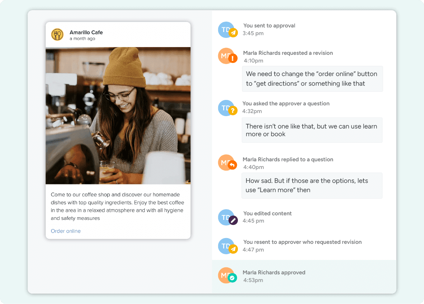Expand the 'Learn more or book' reply bubble
This screenshot has height=304, width=424.
click(312, 130)
